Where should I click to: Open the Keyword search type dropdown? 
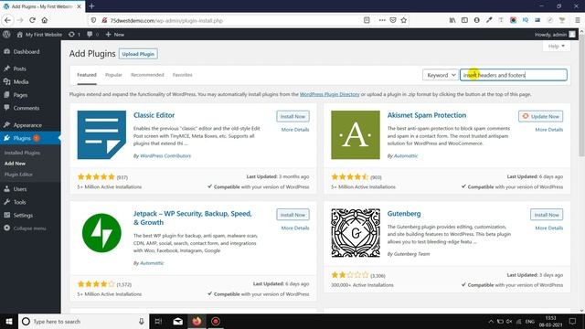pyautogui.click(x=441, y=75)
